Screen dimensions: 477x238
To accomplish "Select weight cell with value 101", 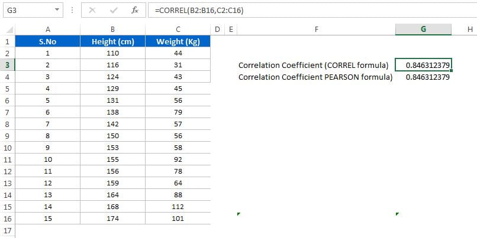I will click(x=178, y=219).
